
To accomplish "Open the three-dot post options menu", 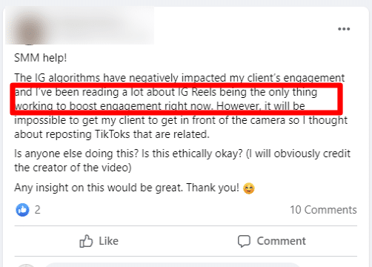I will pyautogui.click(x=344, y=29).
